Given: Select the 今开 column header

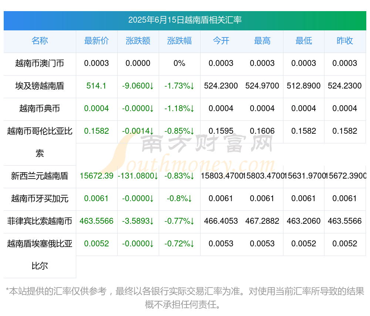Looking at the screenshot, I should [x=221, y=41].
